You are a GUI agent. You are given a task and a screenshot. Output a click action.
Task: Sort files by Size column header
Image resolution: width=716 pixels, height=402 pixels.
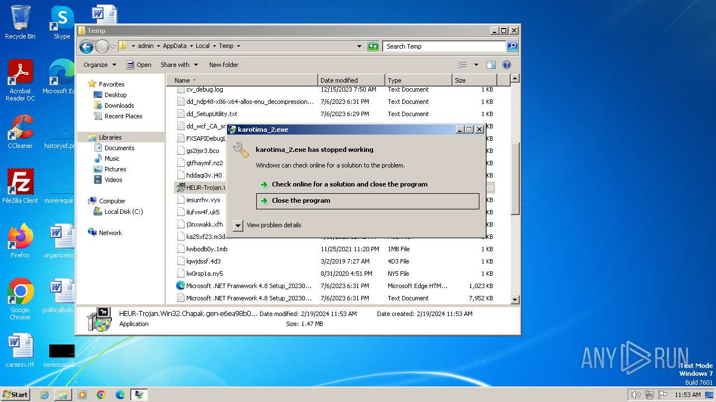[x=474, y=80]
